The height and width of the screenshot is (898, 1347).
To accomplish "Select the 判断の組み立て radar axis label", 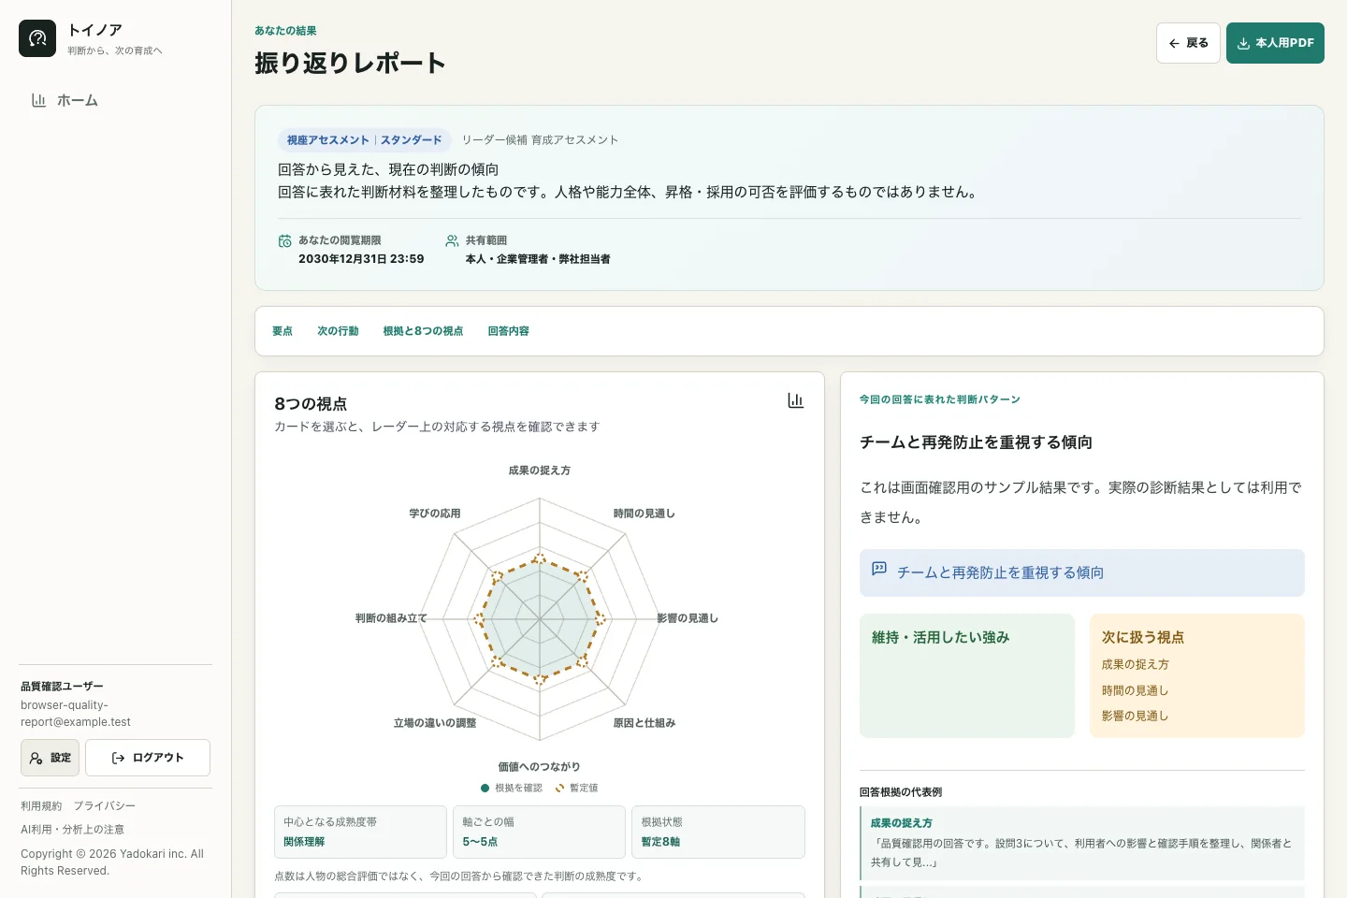I will (391, 618).
